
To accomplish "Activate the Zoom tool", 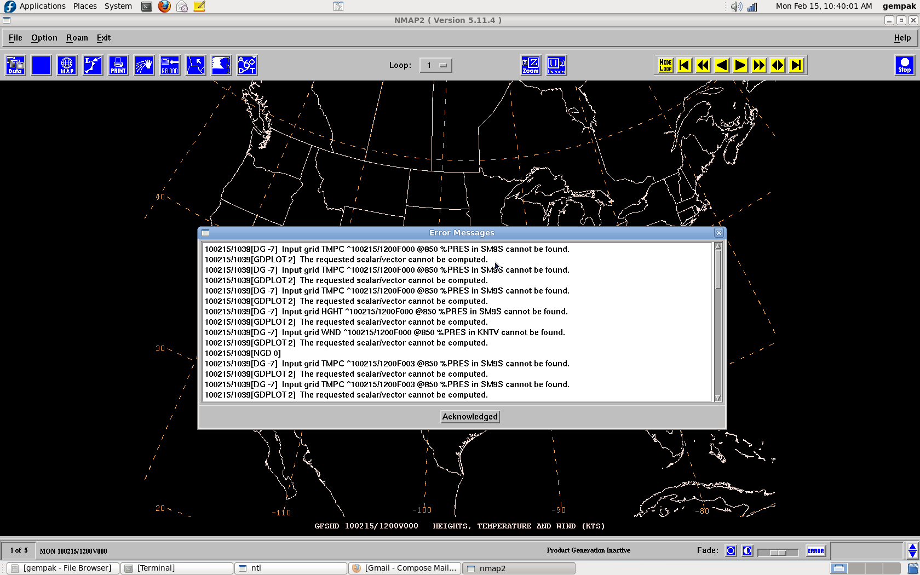I will coord(530,65).
